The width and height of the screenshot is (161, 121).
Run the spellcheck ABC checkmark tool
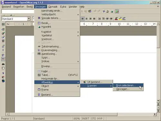3,55
